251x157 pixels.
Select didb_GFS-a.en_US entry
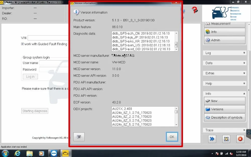(141, 45)
